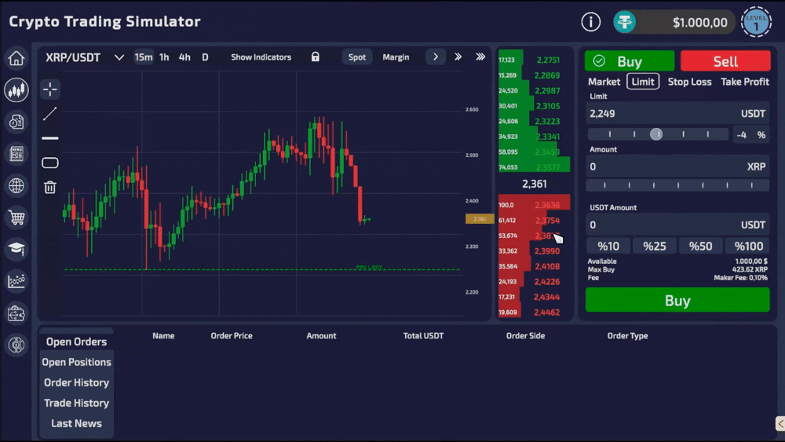The width and height of the screenshot is (785, 442).
Task: Click the trash delete drawings icon
Action: 50,187
